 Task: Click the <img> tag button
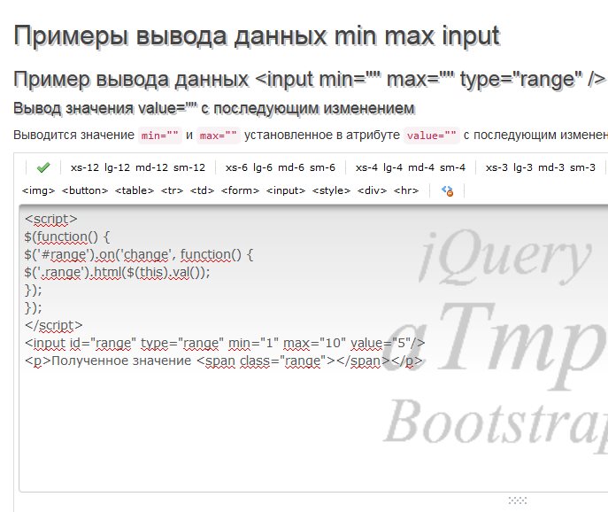tap(38, 190)
